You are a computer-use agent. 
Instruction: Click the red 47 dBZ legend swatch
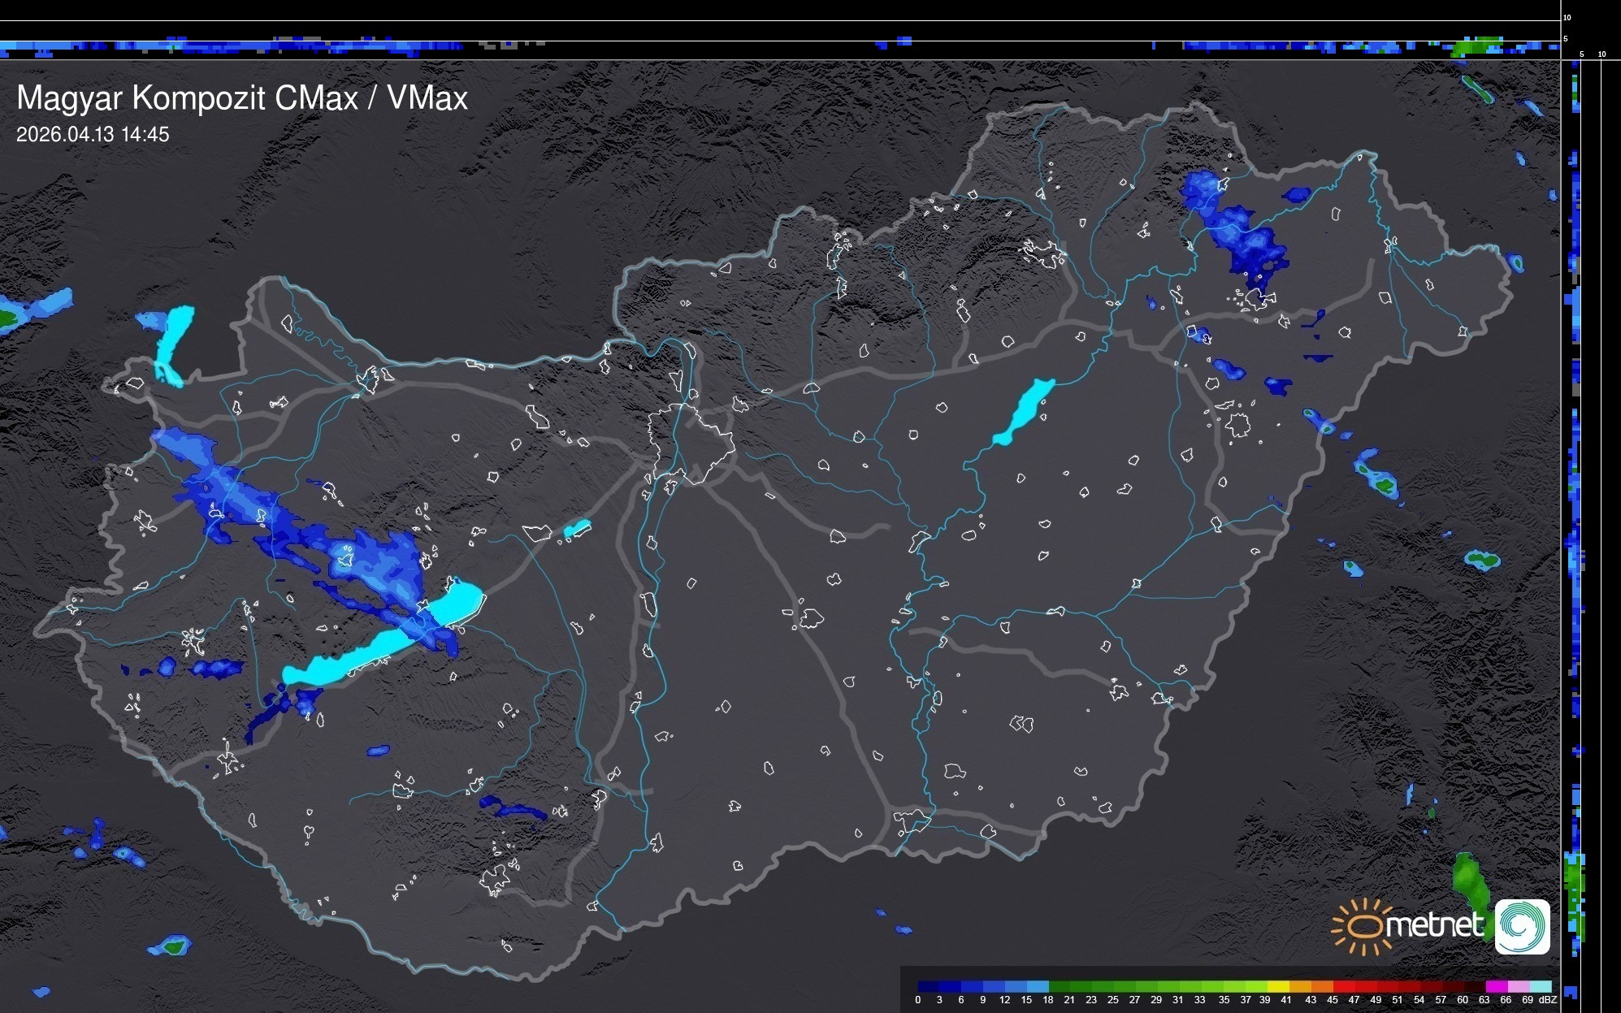tap(1365, 986)
